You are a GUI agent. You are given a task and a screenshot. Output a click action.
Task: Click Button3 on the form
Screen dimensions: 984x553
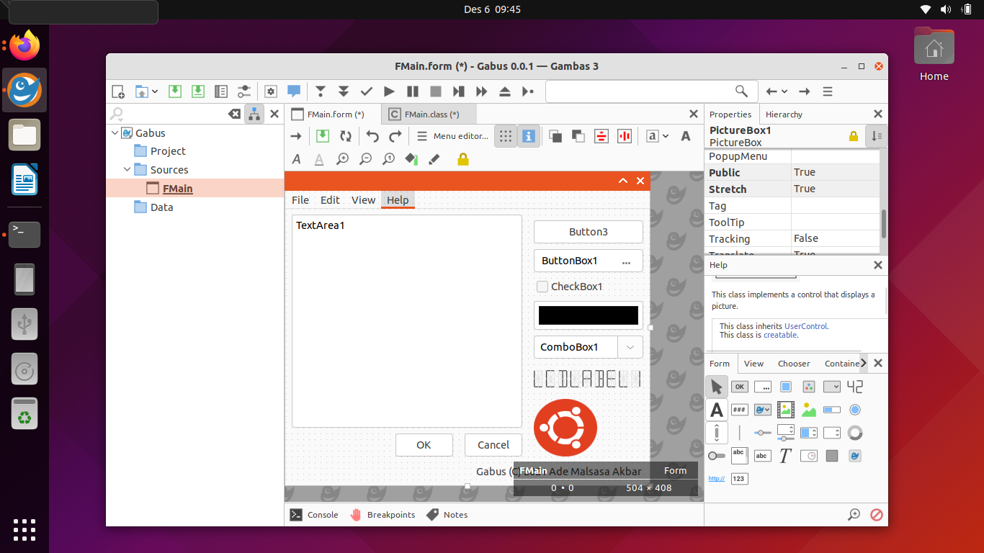click(x=589, y=232)
